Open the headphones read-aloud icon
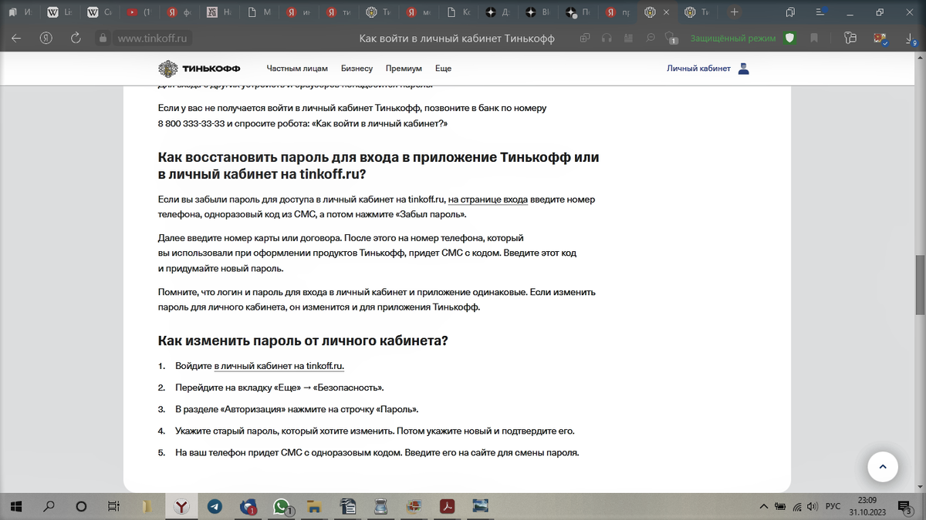Image resolution: width=926 pixels, height=520 pixels. coord(607,38)
